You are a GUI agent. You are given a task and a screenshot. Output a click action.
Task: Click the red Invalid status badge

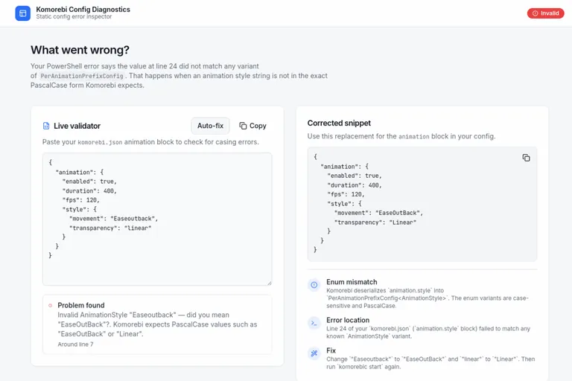545,13
